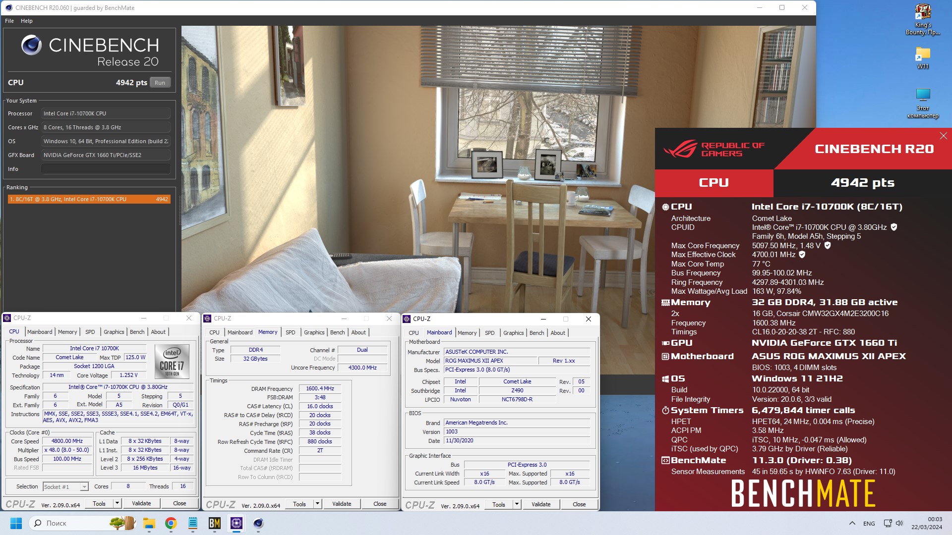The width and height of the screenshot is (952, 535).
Task: Click DRAM Frequency value 1600.4 MHz
Action: 320,388
